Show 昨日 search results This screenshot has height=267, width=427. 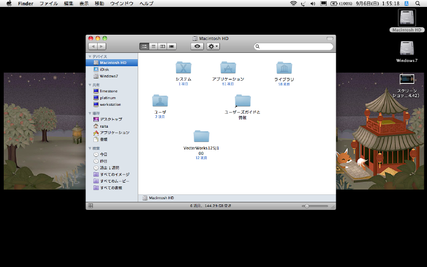[112, 161]
